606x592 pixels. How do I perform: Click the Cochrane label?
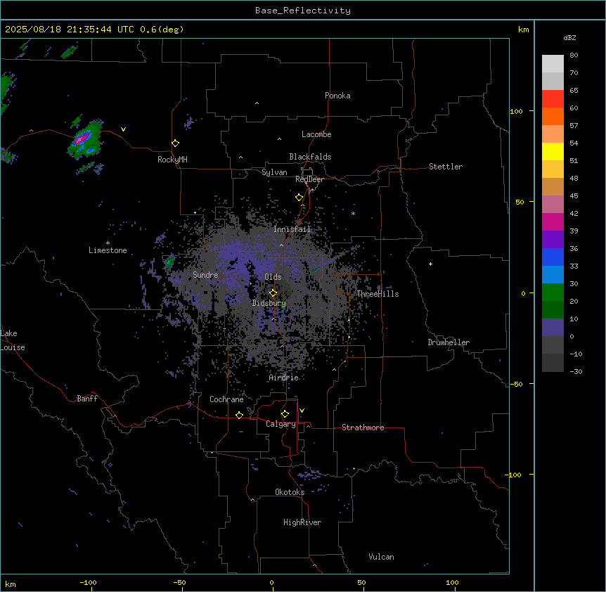[226, 399]
